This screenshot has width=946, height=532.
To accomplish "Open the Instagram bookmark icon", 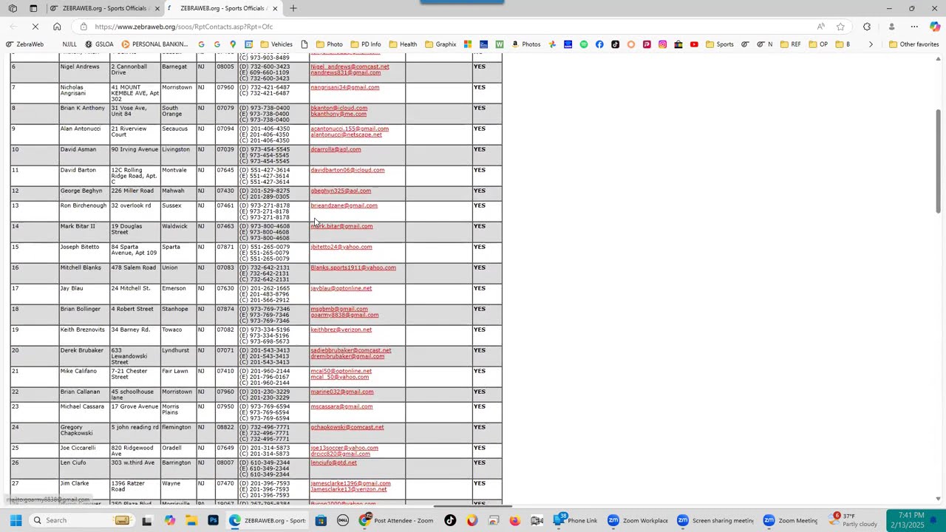I will pos(662,44).
